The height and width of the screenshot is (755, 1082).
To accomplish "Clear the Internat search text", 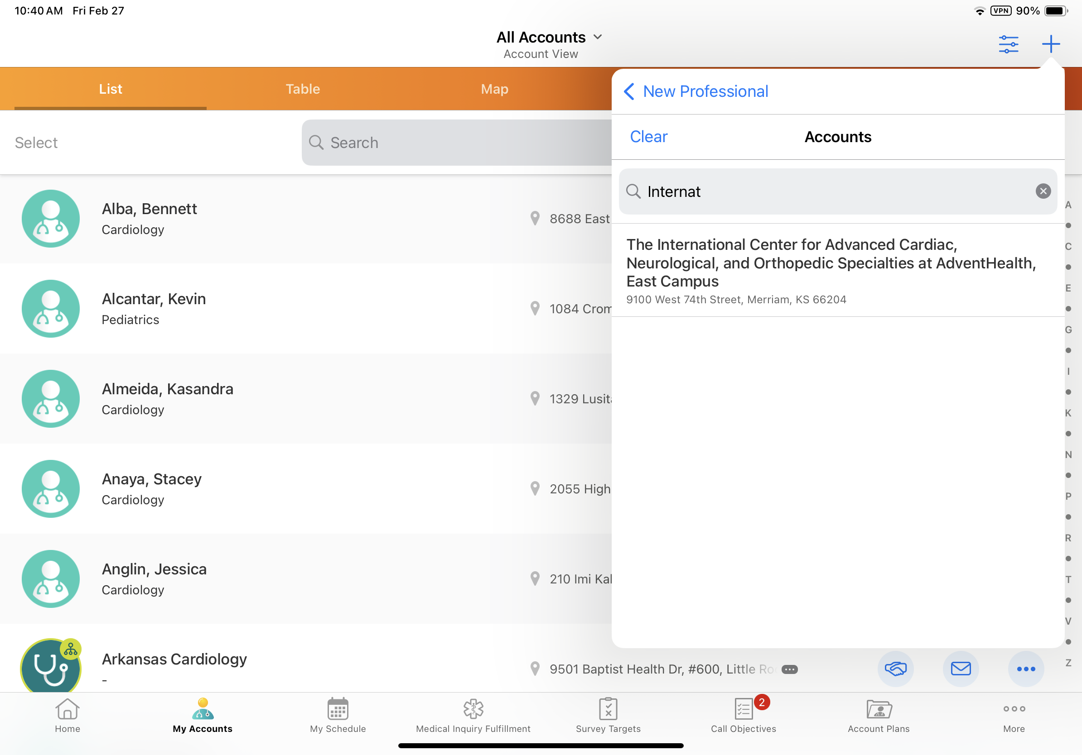I will (1043, 191).
